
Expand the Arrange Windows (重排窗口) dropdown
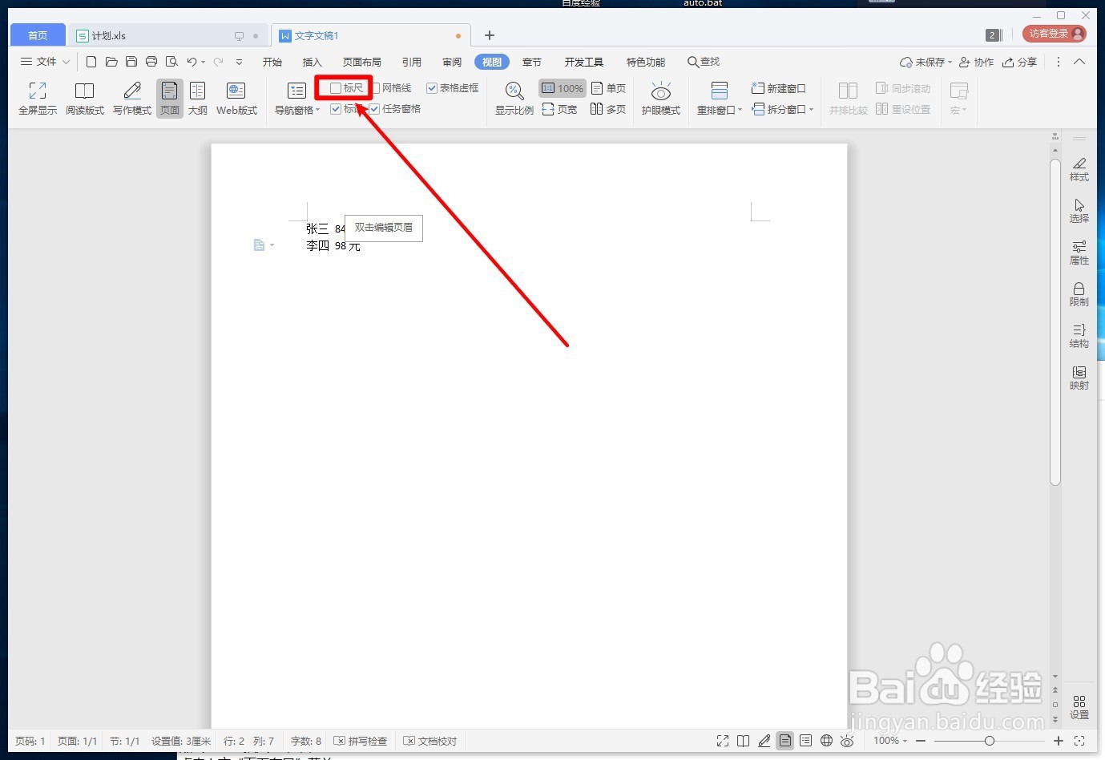tap(740, 111)
